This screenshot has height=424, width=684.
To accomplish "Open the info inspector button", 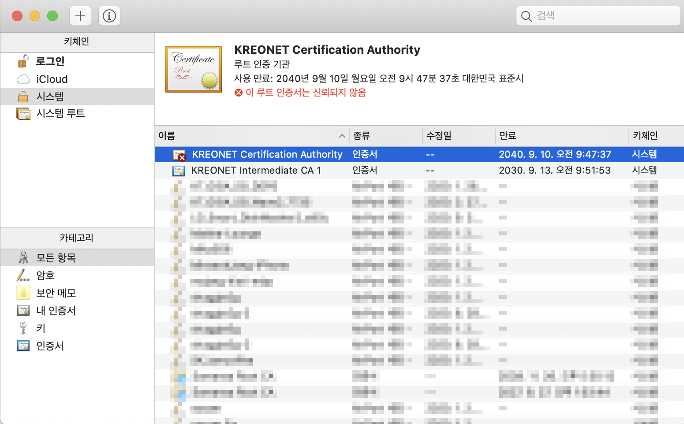I will click(109, 16).
